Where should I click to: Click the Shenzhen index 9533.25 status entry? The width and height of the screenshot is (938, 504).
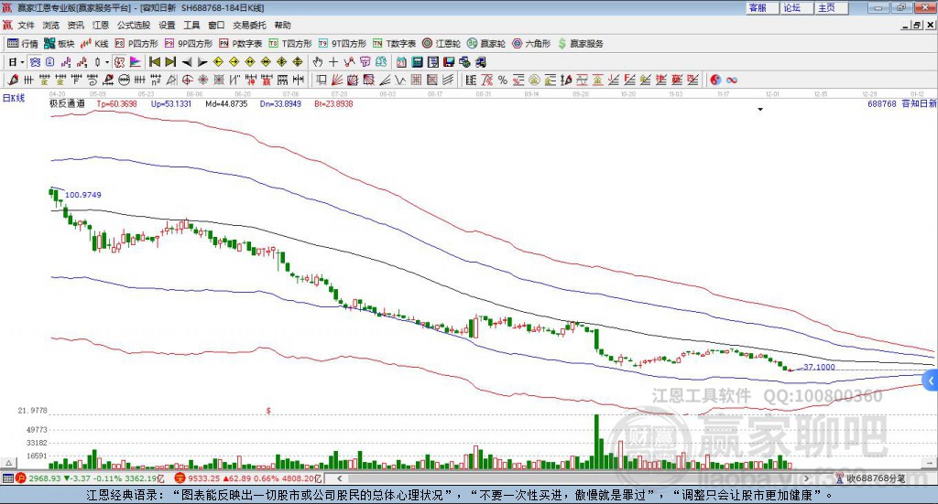point(248,478)
